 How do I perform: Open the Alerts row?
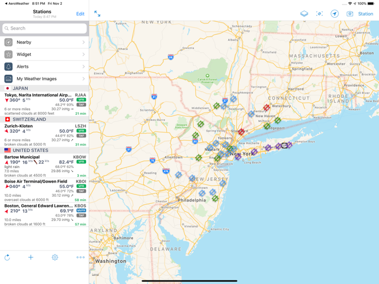(x=44, y=67)
